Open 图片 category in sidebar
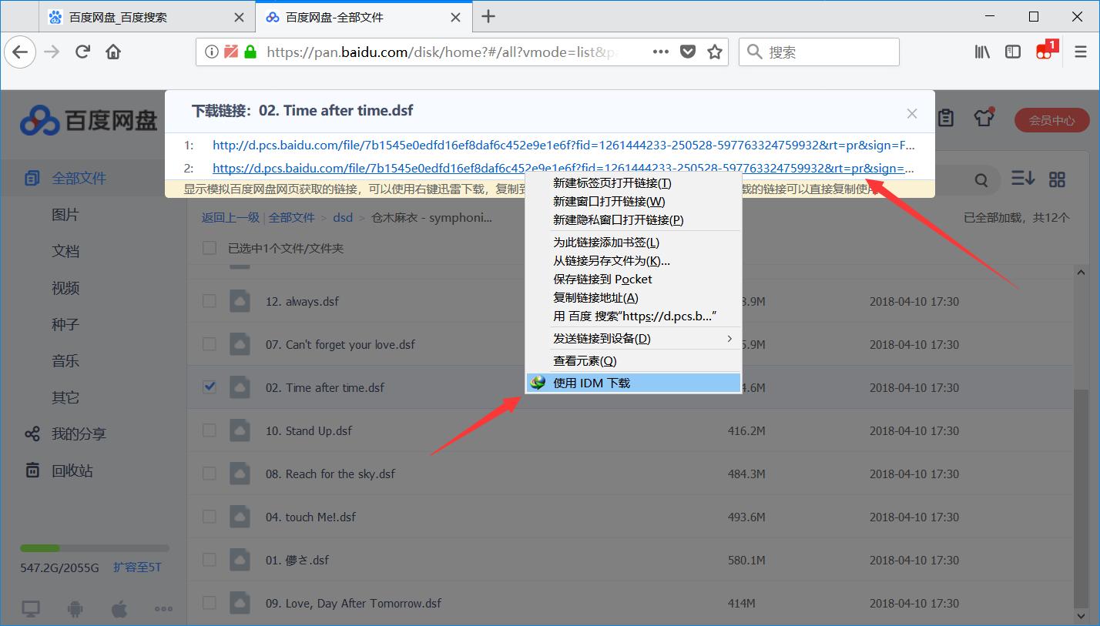 coord(65,215)
